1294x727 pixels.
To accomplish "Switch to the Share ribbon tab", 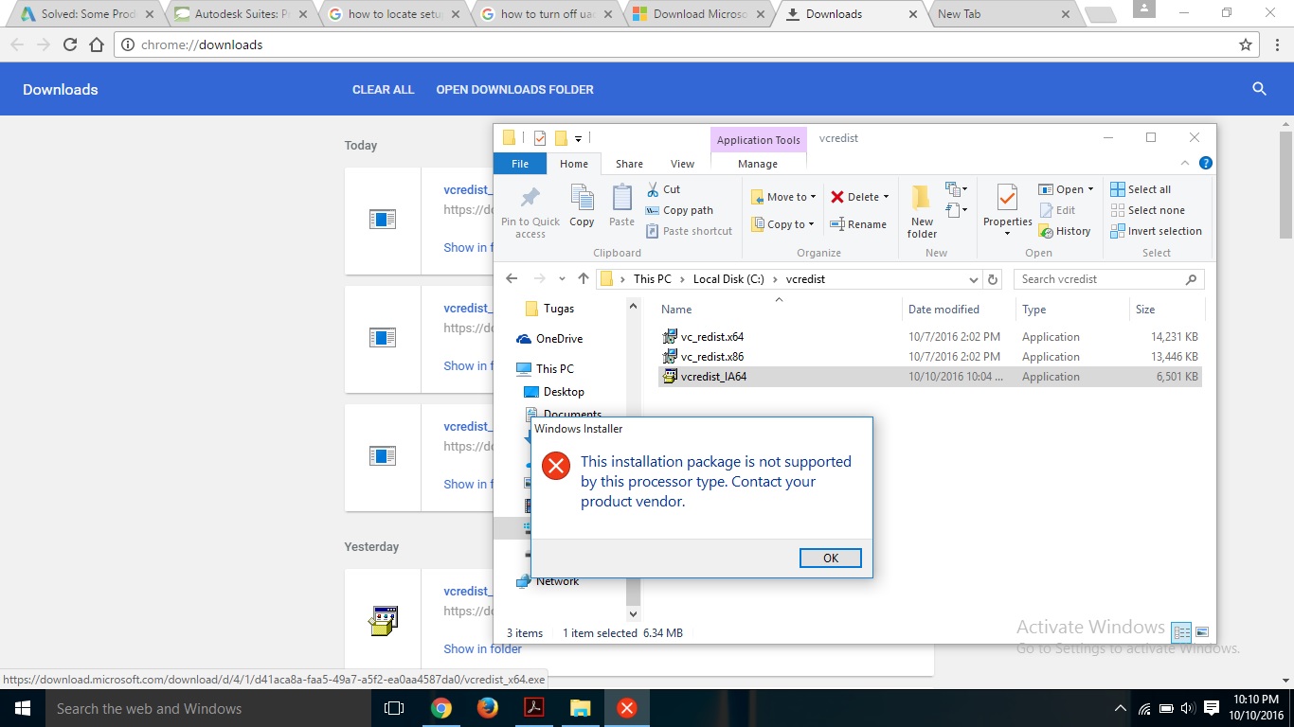I will [629, 164].
